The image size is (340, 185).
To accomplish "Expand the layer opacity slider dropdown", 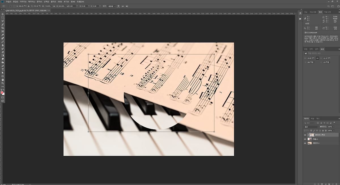I will tap(334, 127).
